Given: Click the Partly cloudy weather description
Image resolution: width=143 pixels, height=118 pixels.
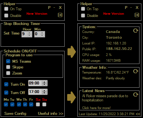Looking at the screenshot, I should point(115,78).
